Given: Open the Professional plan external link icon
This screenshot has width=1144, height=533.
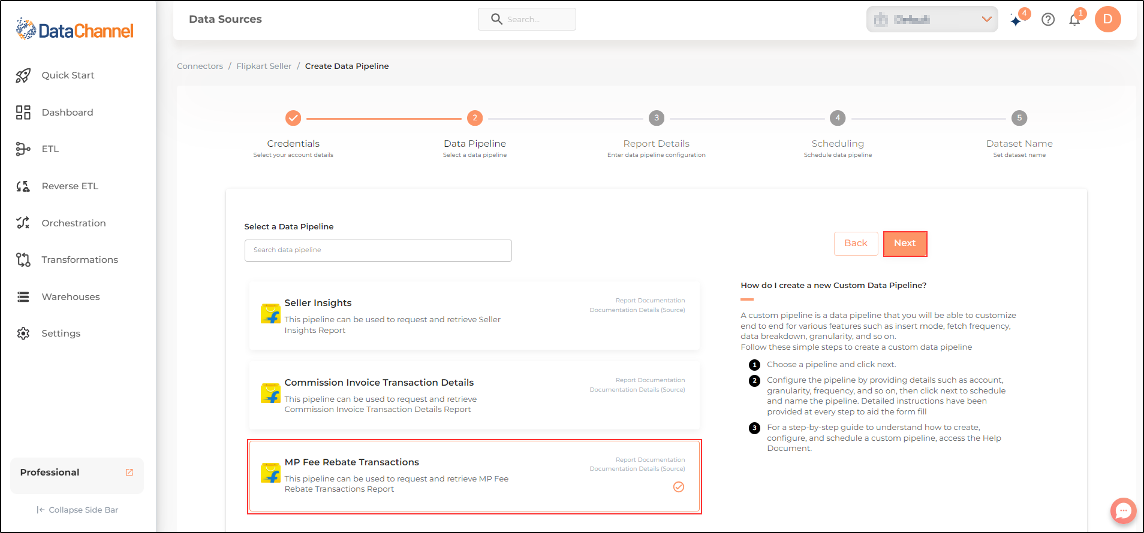Looking at the screenshot, I should click(129, 473).
